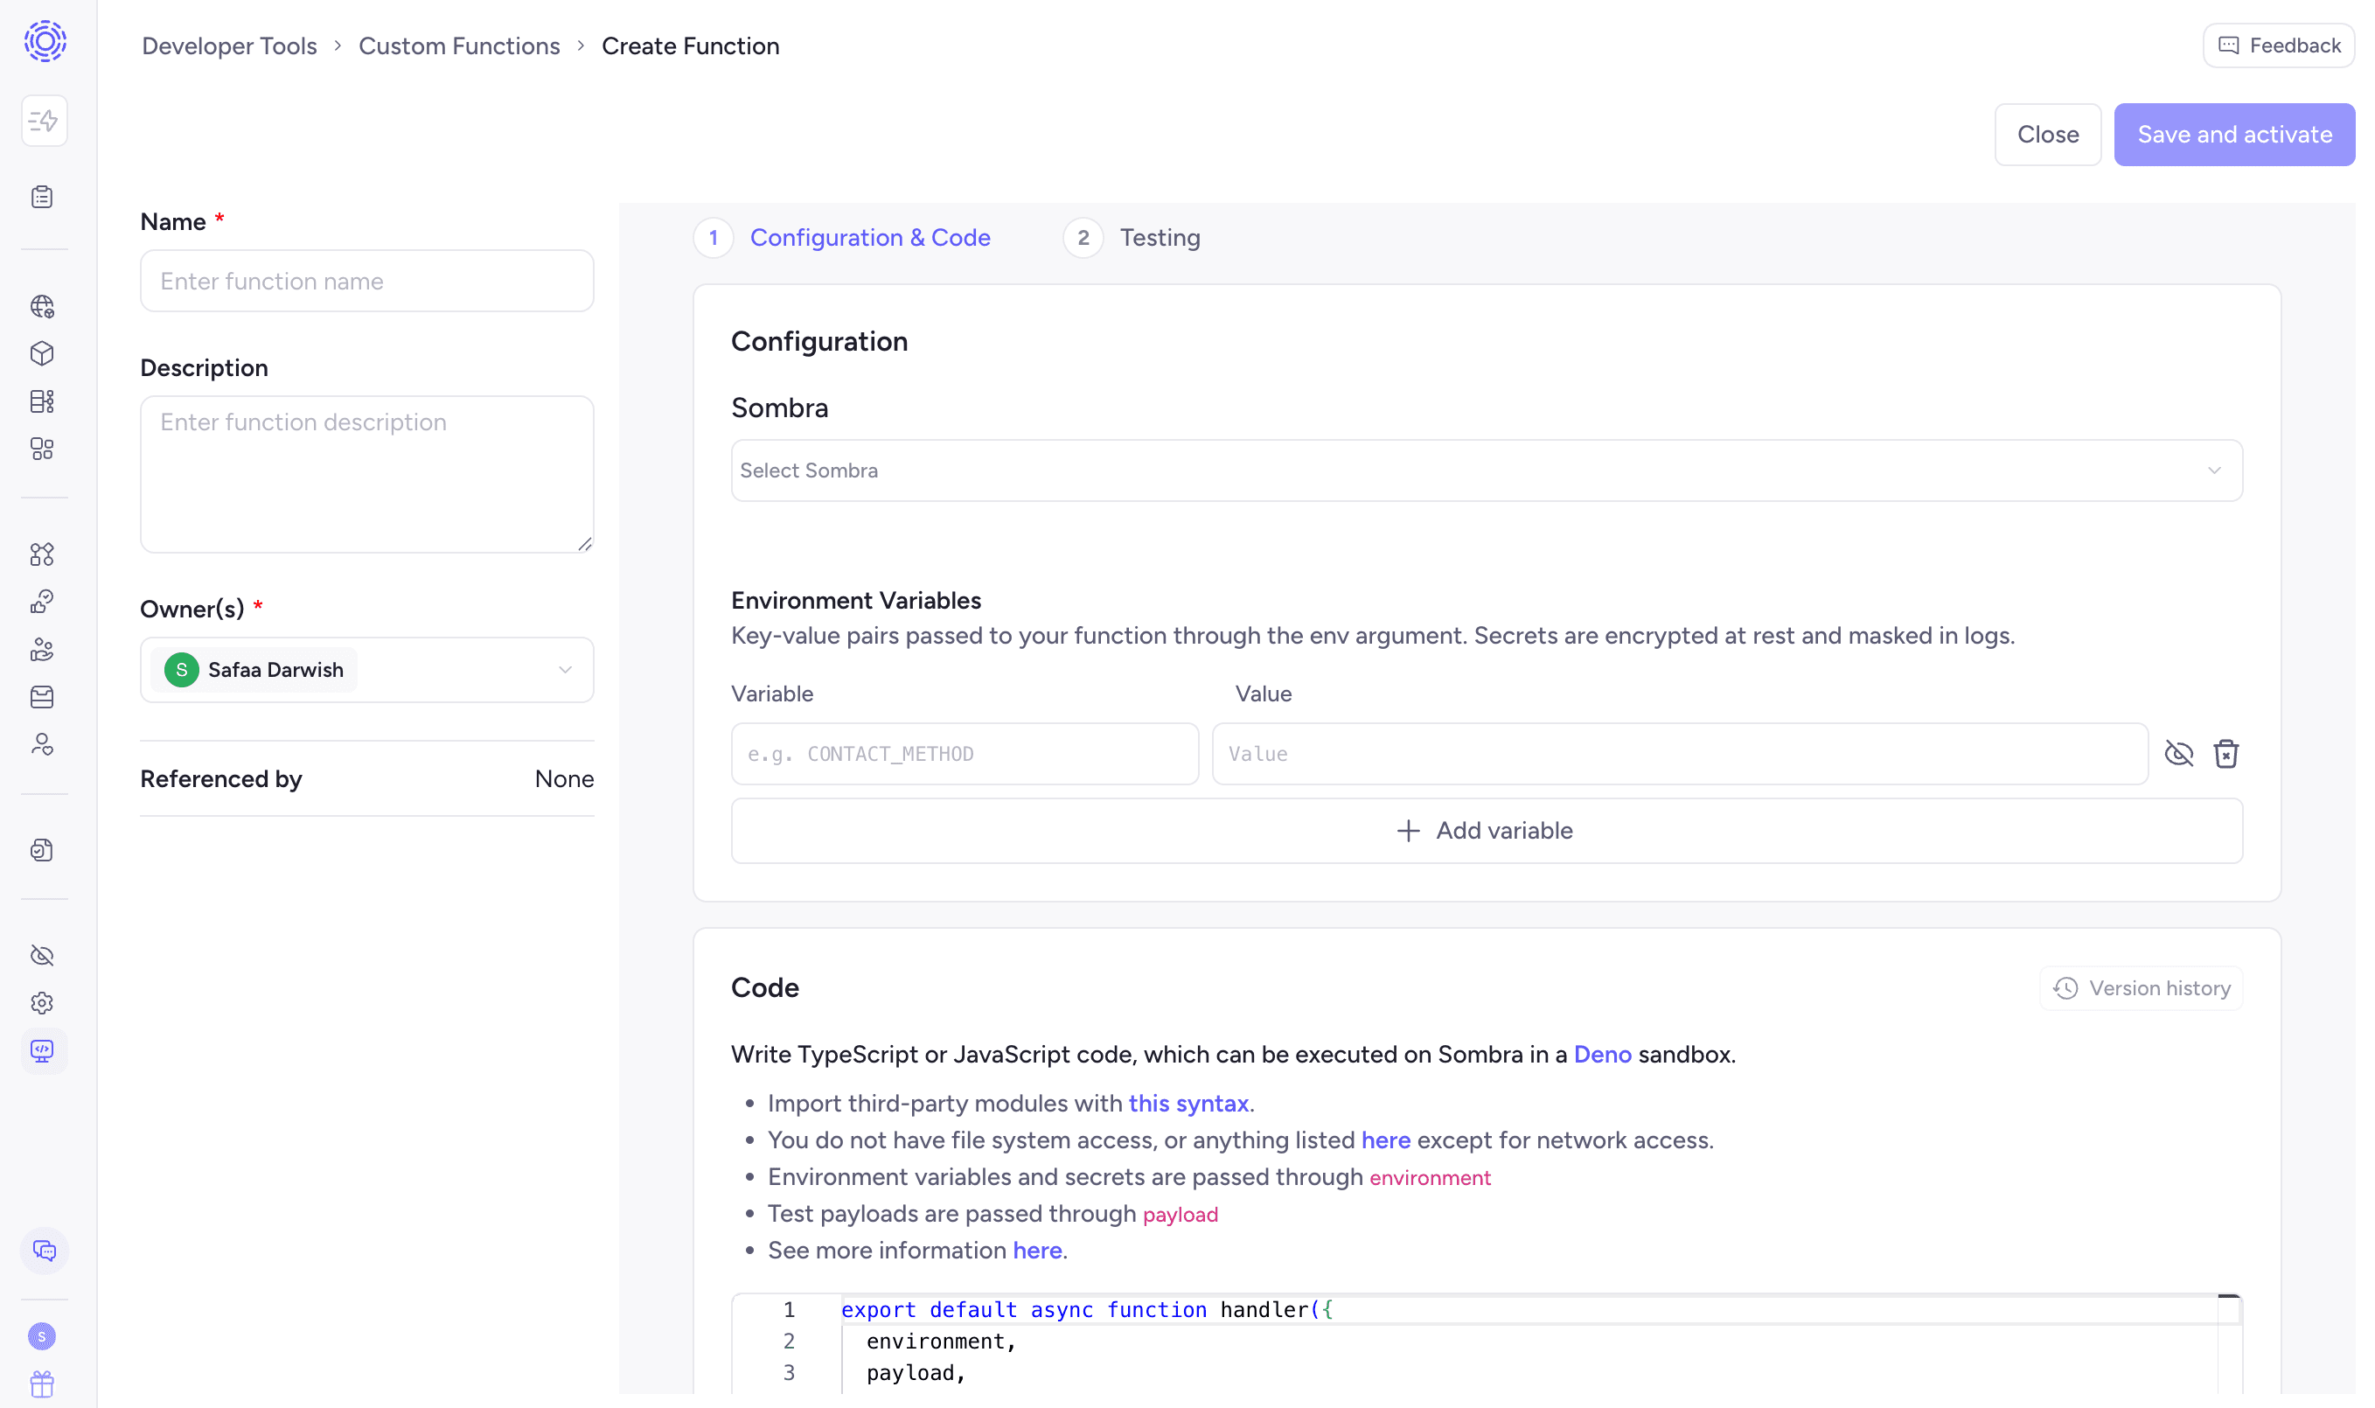Image resolution: width=2375 pixels, height=1408 pixels.
Task: Switch to the Testing step
Action: (1132, 237)
